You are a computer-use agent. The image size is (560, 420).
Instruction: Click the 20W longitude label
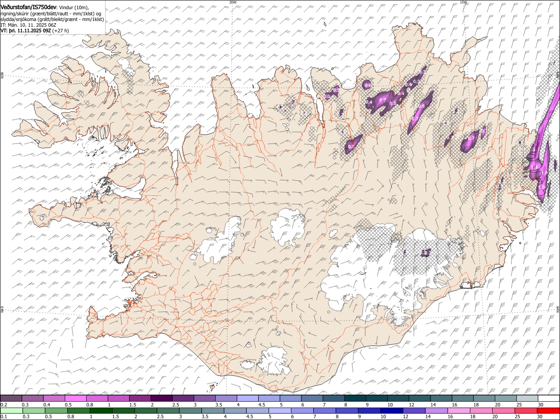click(233, 2)
